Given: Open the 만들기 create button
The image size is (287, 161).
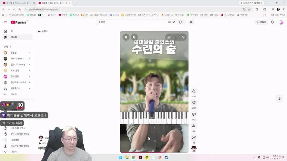Looking at the screenshot, I should click(x=261, y=22).
